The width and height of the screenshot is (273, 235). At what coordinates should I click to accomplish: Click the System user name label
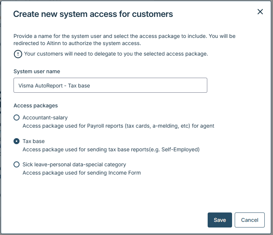click(x=37, y=71)
